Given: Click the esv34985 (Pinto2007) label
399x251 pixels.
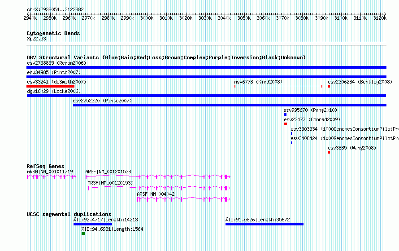Looking at the screenshot, I should pyautogui.click(x=54, y=72).
